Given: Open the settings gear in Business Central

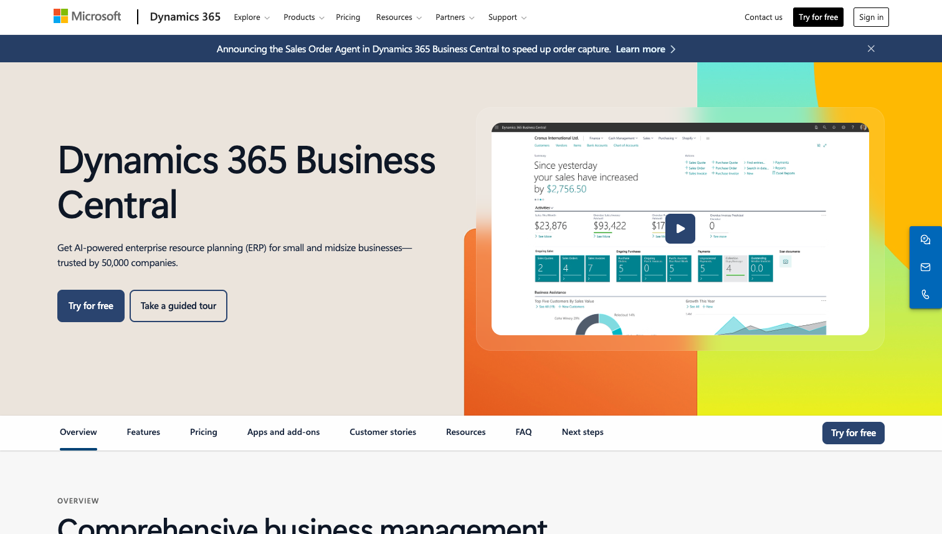Looking at the screenshot, I should click(x=843, y=127).
